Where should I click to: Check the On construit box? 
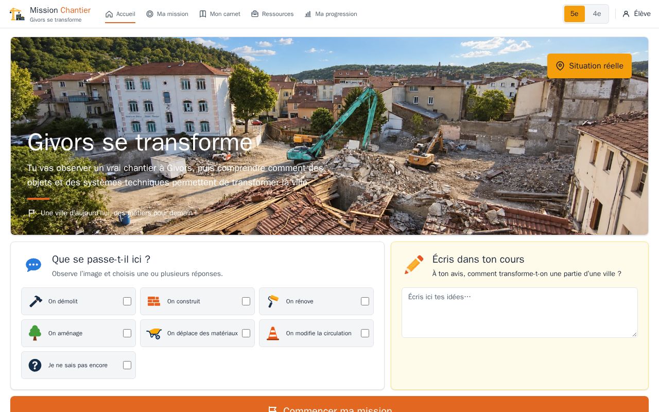click(x=246, y=301)
